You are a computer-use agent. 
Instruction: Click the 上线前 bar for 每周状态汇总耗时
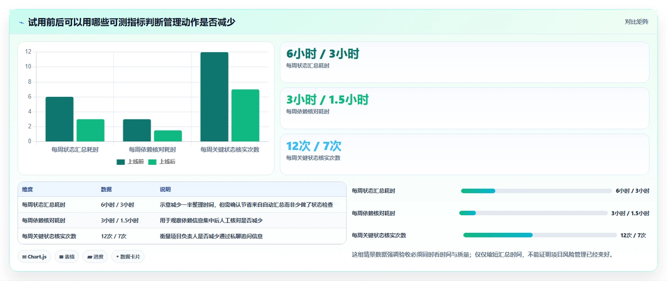tap(59, 119)
